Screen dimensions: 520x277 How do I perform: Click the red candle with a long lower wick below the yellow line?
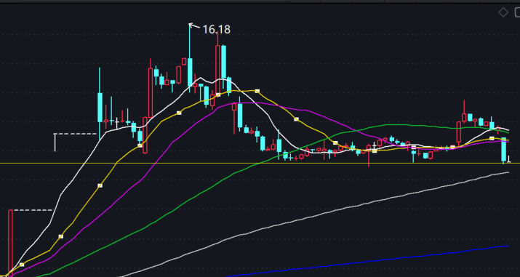click(x=369, y=155)
